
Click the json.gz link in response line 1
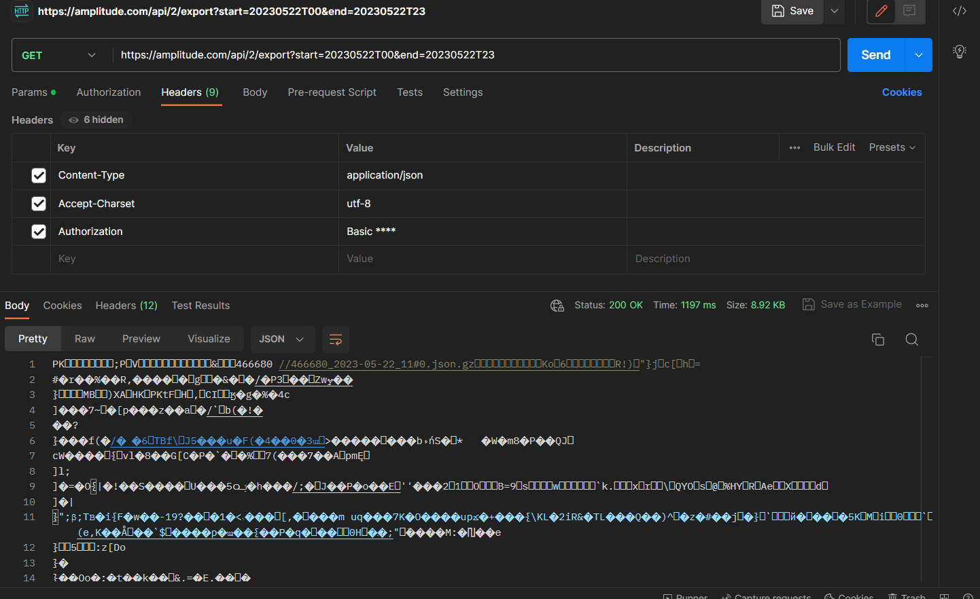pyautogui.click(x=459, y=364)
